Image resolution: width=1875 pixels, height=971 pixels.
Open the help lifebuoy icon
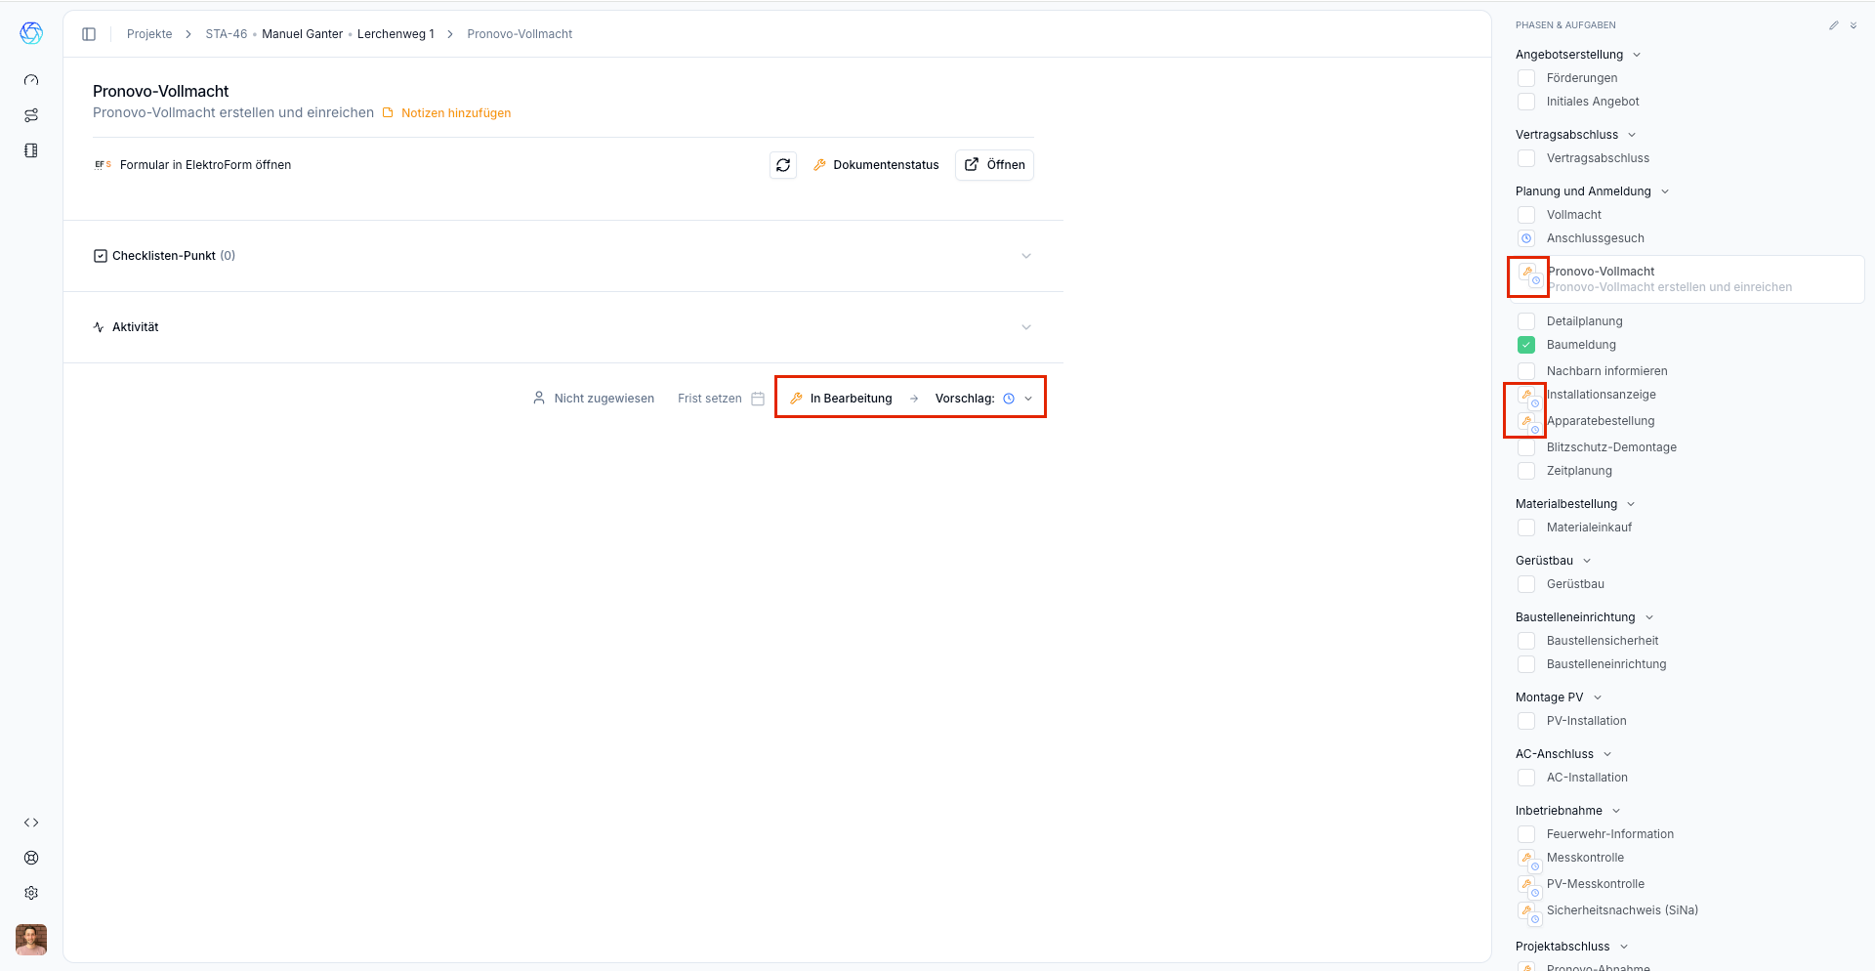point(31,858)
